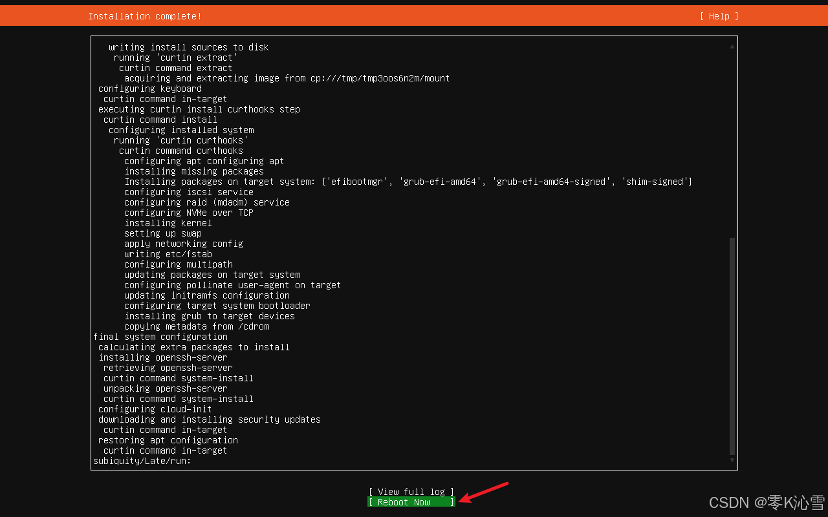This screenshot has height=517, width=828.
Task: Select the 'curtin command extract' line
Action: click(x=176, y=68)
